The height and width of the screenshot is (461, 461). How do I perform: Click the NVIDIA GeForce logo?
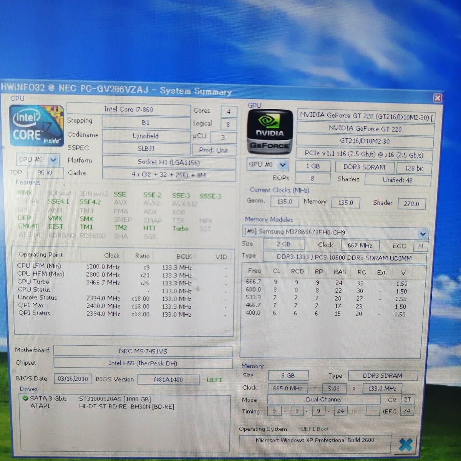[270, 132]
